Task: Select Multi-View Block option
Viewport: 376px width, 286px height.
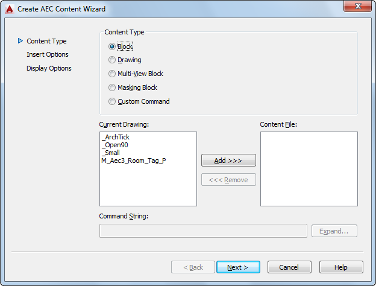Action: [x=112, y=74]
